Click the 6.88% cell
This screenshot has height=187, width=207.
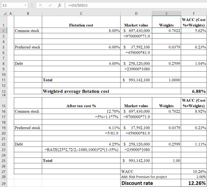coord(194,91)
